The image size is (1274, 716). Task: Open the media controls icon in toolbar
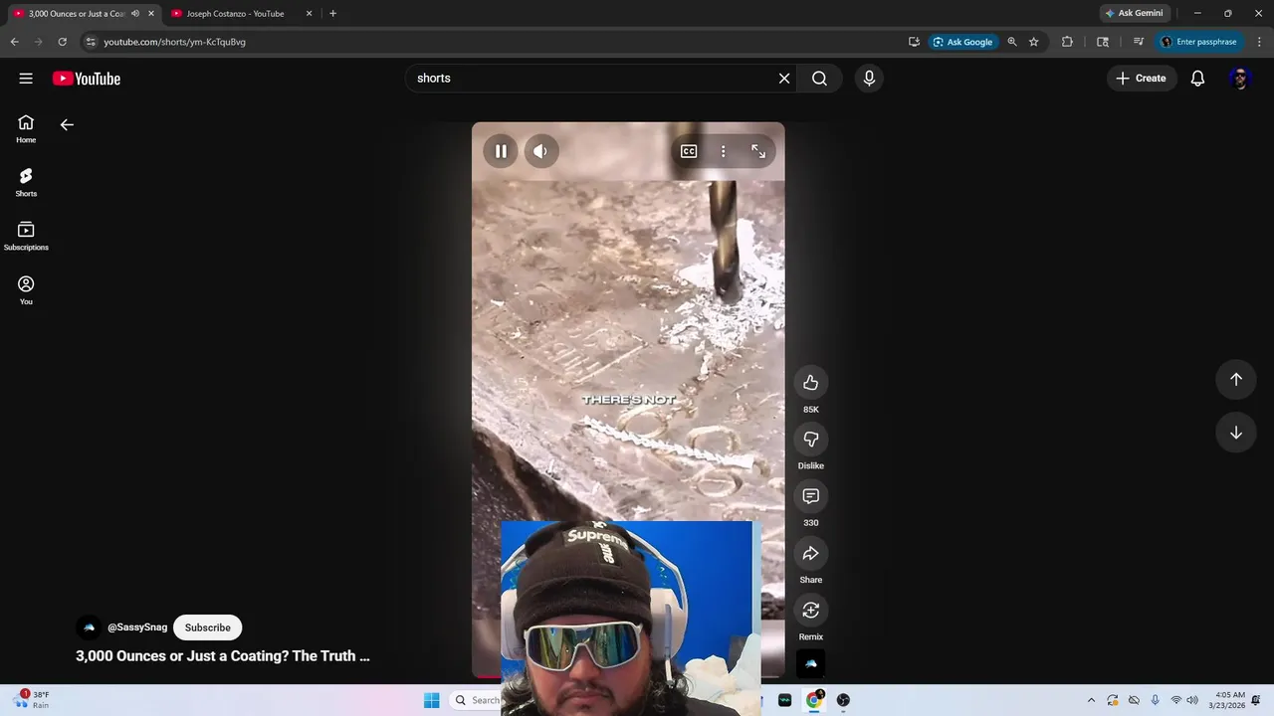1139,42
